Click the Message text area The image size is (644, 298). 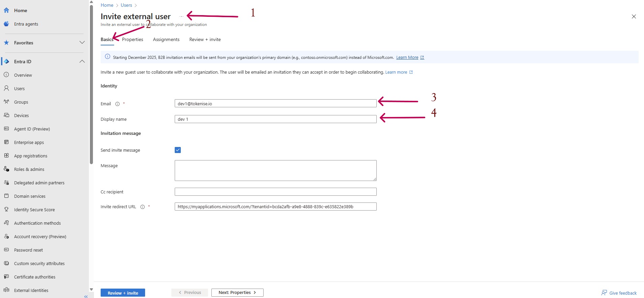coord(276,171)
